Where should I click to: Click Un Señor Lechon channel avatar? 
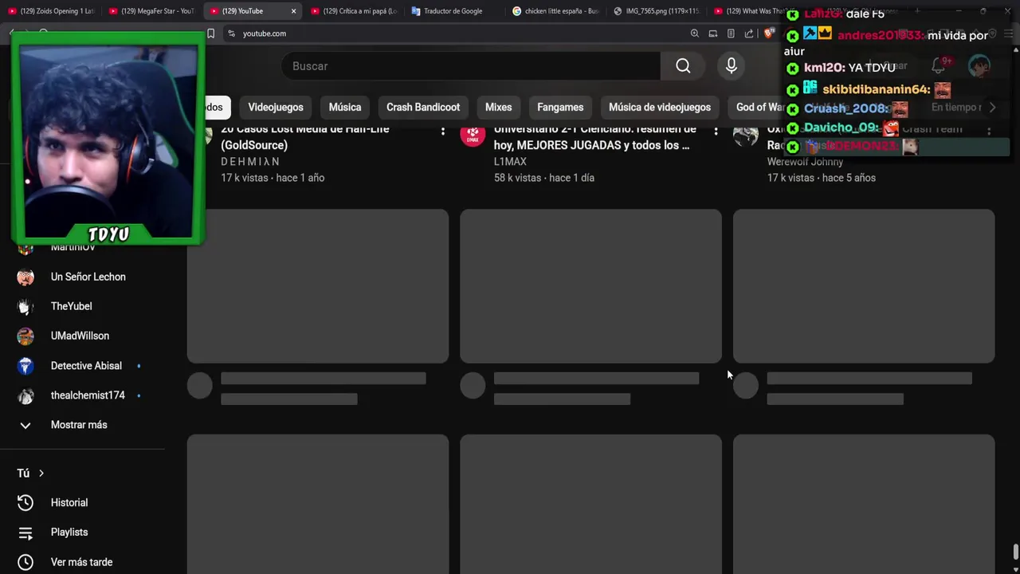click(25, 277)
